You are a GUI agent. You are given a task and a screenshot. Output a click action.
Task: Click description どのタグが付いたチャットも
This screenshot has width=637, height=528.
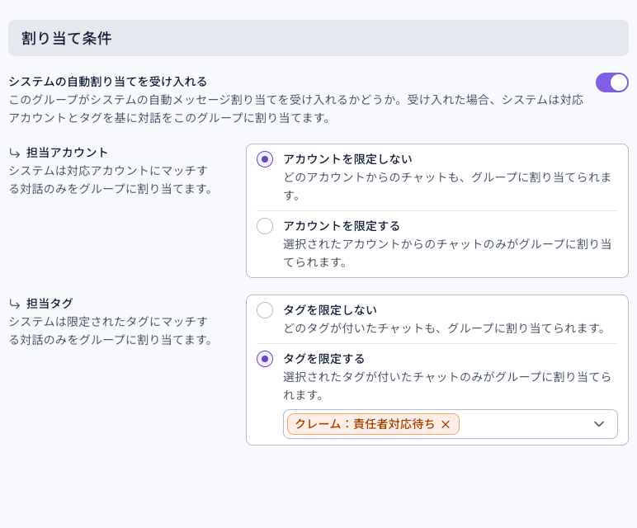click(x=446, y=328)
